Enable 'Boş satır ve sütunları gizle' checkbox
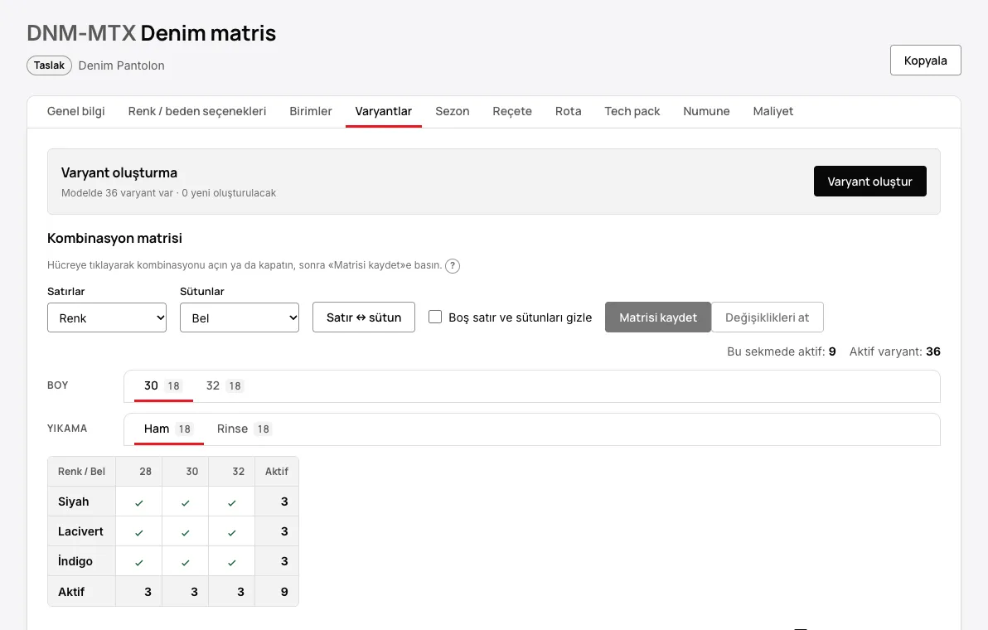Screen dimensions: 988x630 [435, 317]
